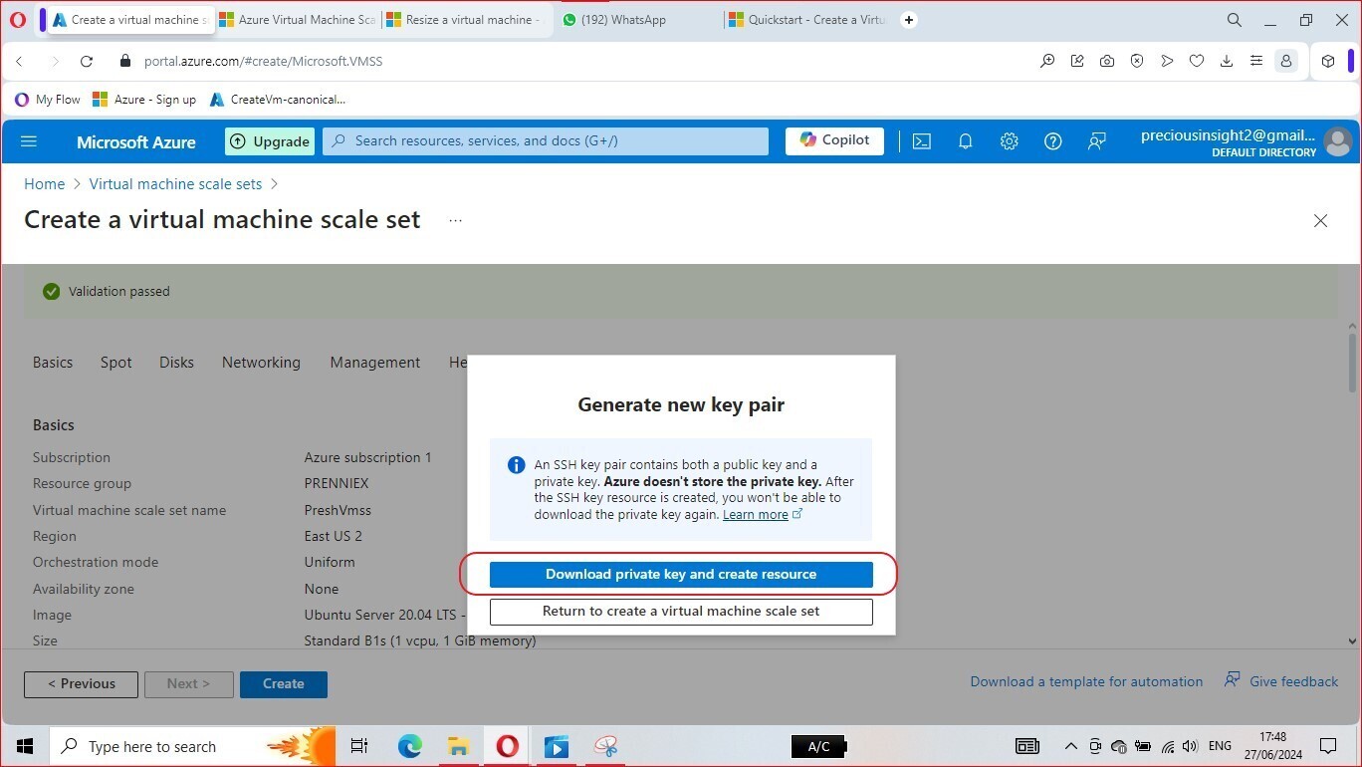The image size is (1362, 767).
Task: Open the Opera main menu logo
Action: click(17, 20)
